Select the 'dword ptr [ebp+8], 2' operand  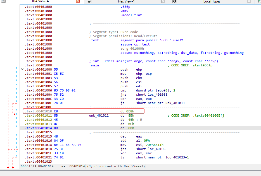click(x=155, y=90)
